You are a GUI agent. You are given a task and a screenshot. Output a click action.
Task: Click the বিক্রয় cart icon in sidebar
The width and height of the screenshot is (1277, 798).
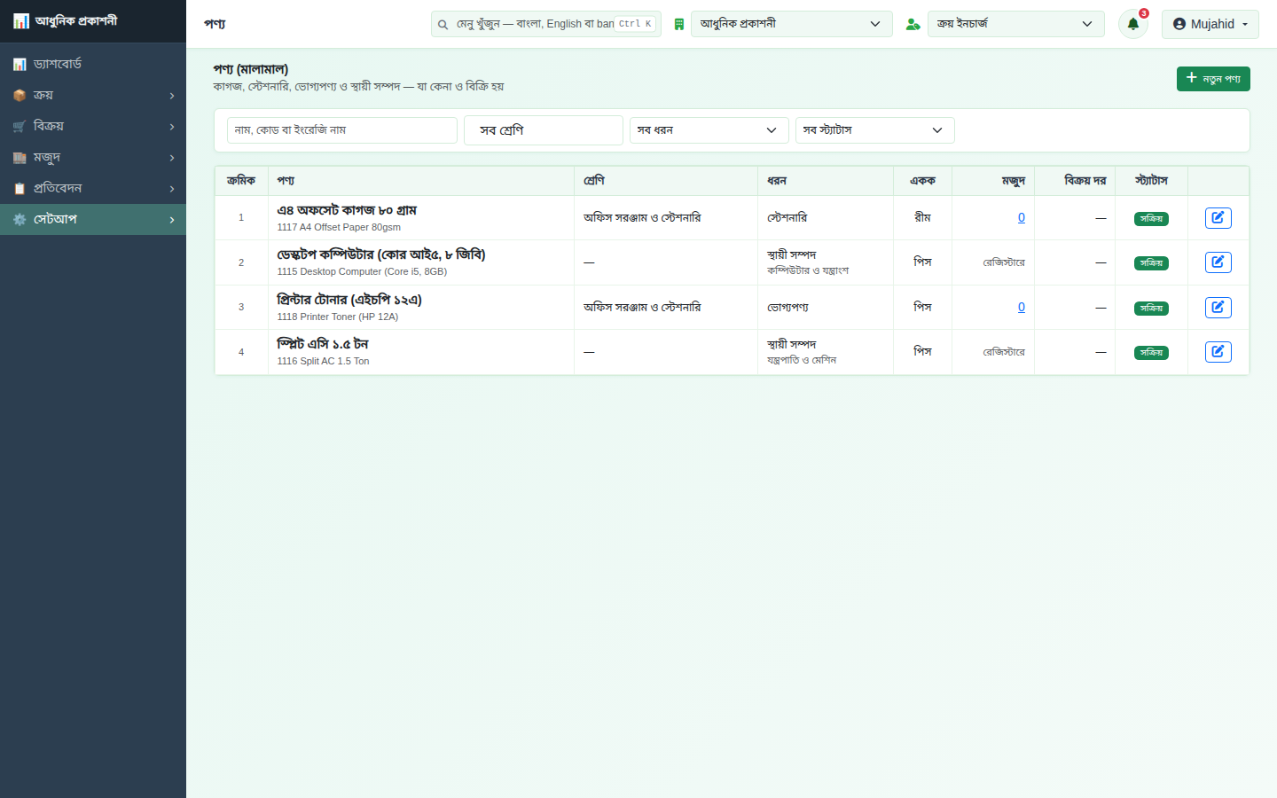[x=20, y=126]
